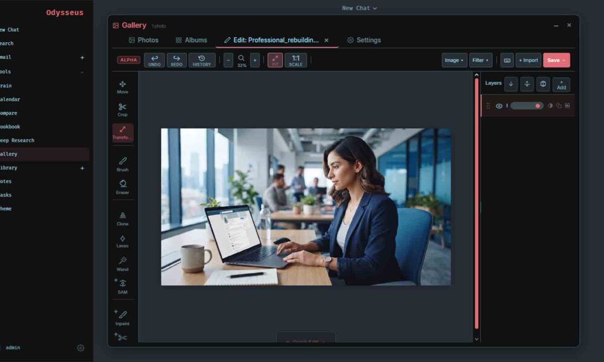Add a new layer
The image size is (604, 362).
click(x=561, y=84)
